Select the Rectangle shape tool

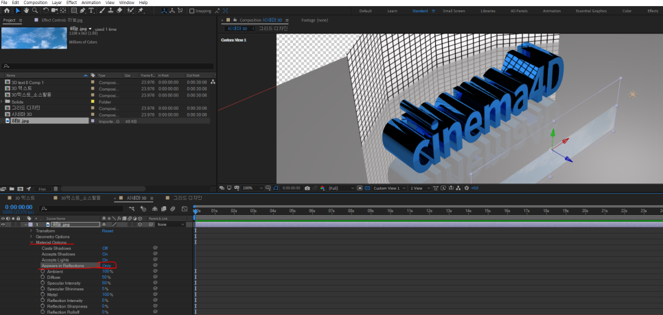[74, 10]
